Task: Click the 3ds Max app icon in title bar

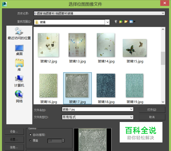Action: (5, 4)
